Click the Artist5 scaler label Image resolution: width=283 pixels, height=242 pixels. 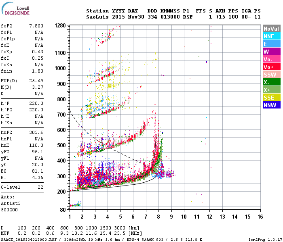11,203
